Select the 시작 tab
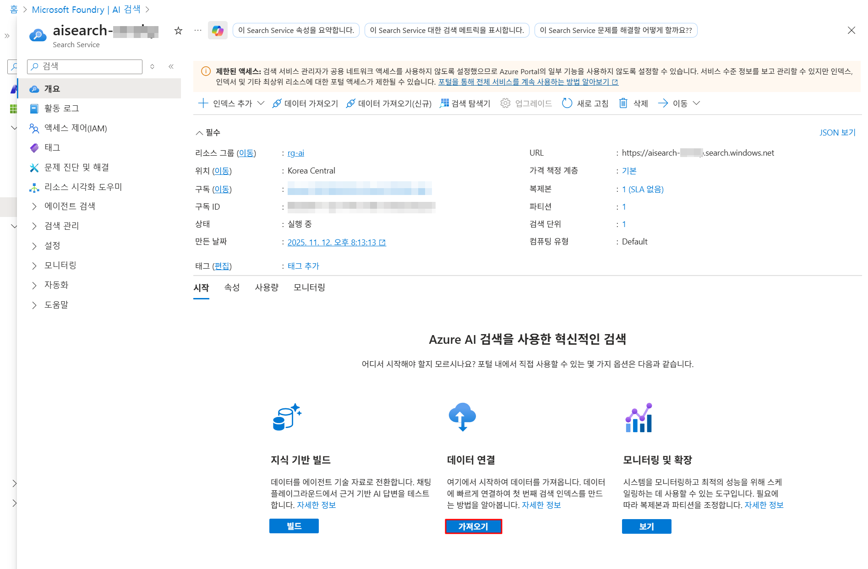Image resolution: width=868 pixels, height=569 pixels. 201,287
